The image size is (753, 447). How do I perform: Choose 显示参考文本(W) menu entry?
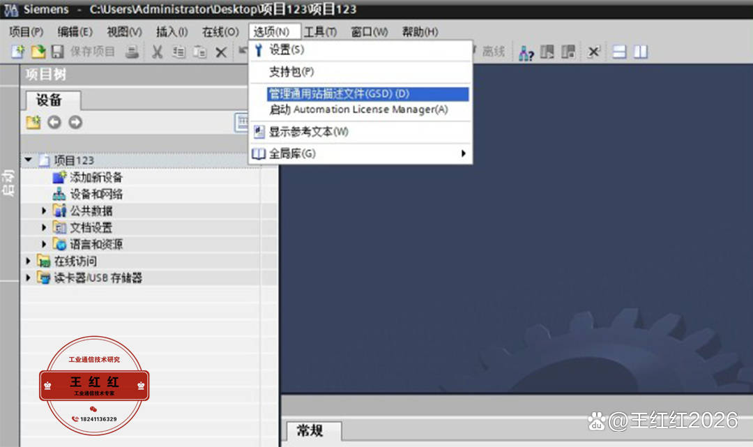click(360, 132)
